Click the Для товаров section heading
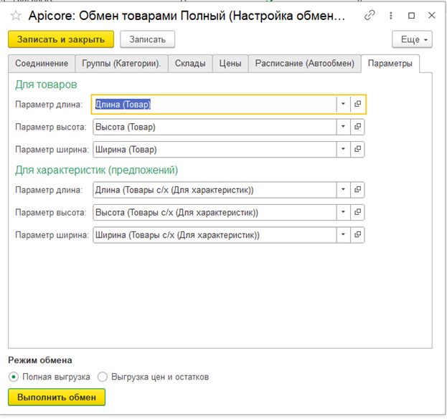The height and width of the screenshot is (419, 447). point(46,85)
